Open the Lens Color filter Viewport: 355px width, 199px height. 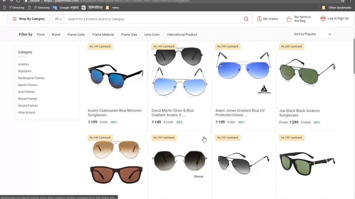click(152, 35)
